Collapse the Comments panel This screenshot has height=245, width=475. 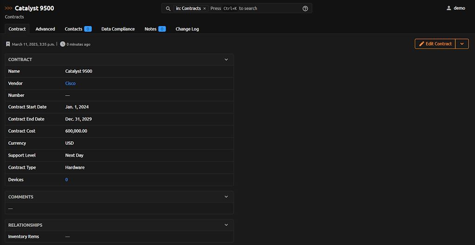coord(226,197)
